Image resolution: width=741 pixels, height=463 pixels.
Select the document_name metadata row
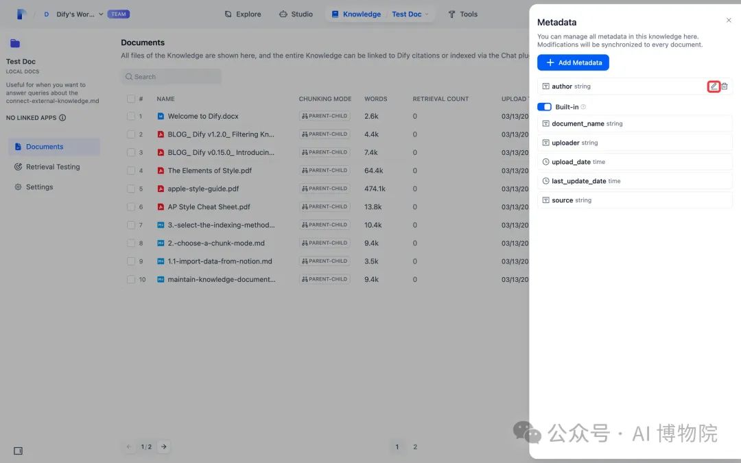(x=635, y=123)
